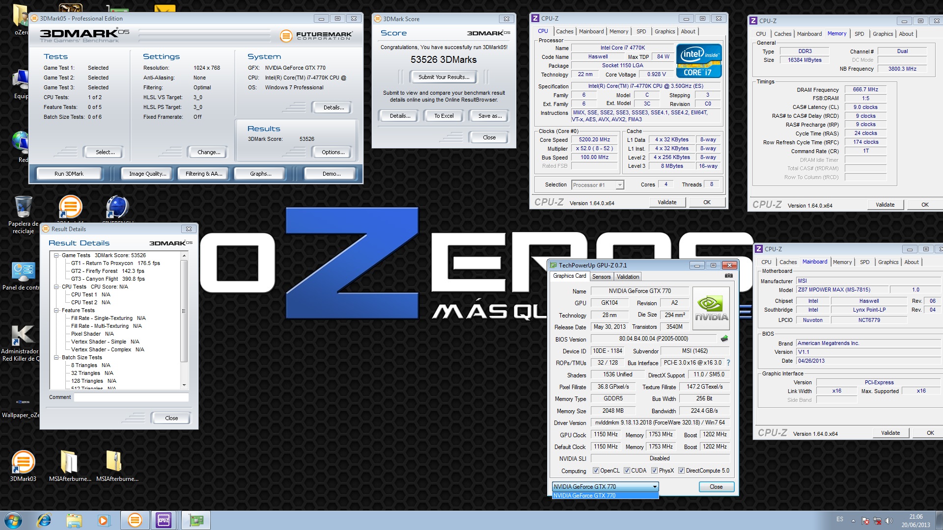
Task: Click Validate in the CPU-Z CPU window
Action: click(x=667, y=202)
